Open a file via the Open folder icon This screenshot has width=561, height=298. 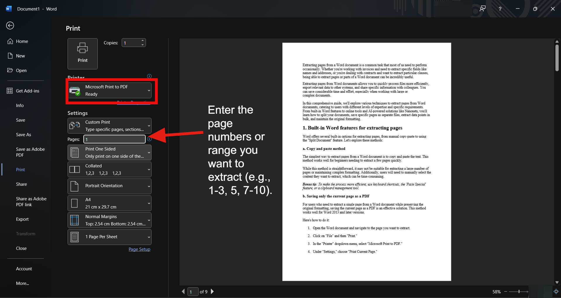[10, 70]
